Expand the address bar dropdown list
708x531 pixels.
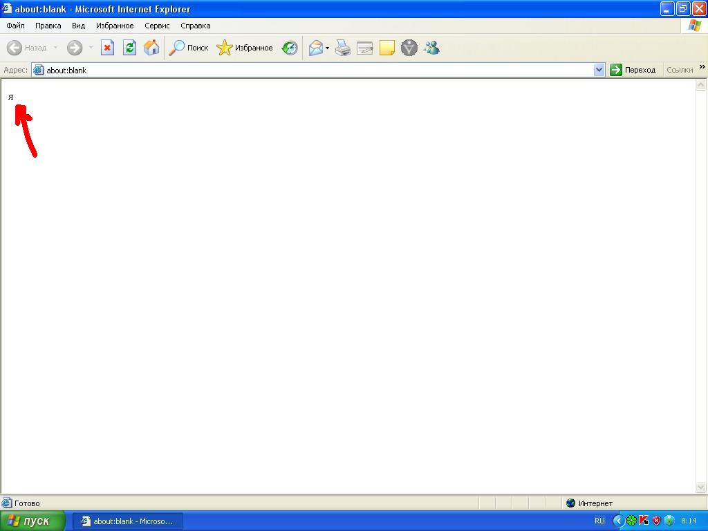pos(599,70)
